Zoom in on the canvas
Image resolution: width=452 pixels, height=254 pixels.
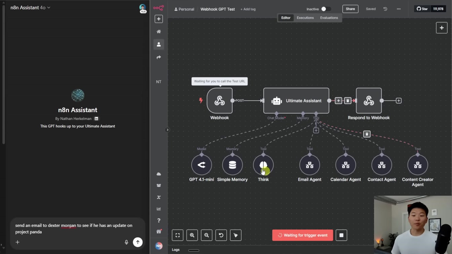coord(192,235)
